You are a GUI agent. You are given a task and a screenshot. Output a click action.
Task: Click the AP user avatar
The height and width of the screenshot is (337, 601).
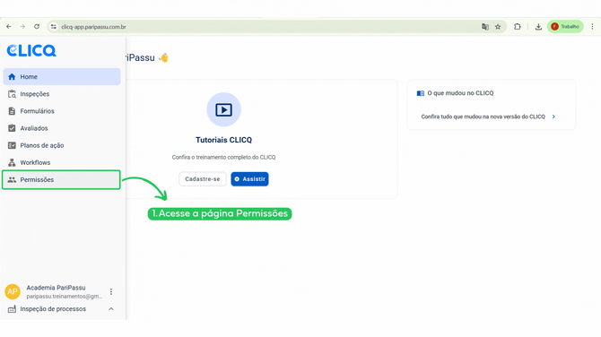13,291
